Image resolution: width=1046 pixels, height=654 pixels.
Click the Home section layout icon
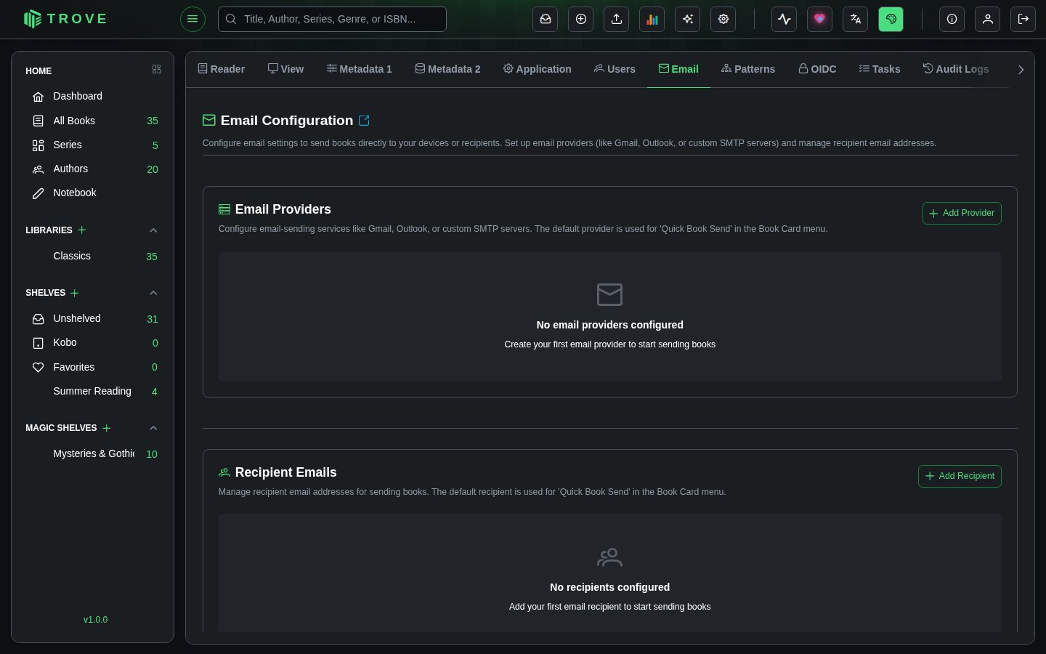click(x=156, y=69)
